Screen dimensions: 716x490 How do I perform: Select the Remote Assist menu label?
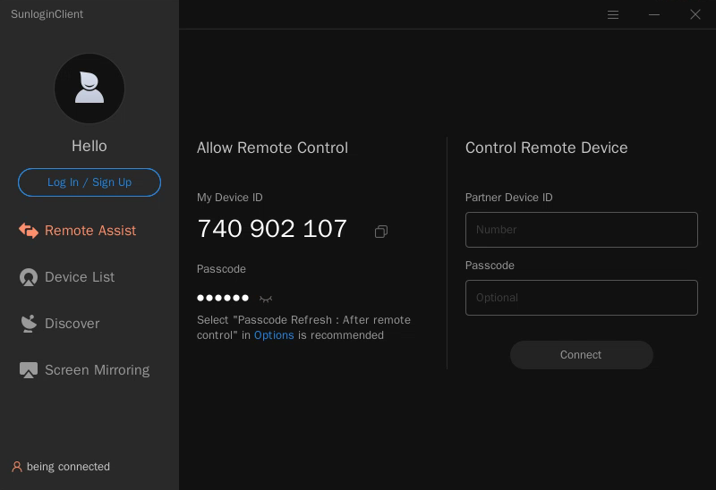[x=90, y=231]
